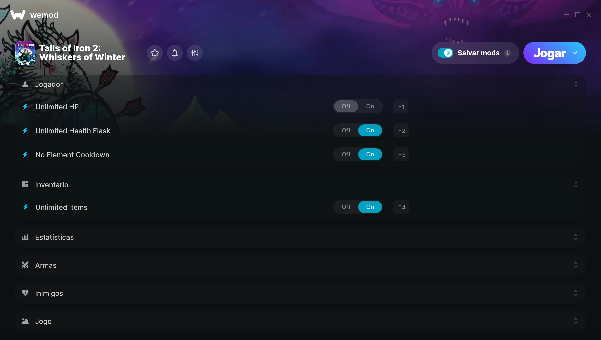This screenshot has width=601, height=340.
Task: Collapse the Jogador section
Action: (576, 84)
